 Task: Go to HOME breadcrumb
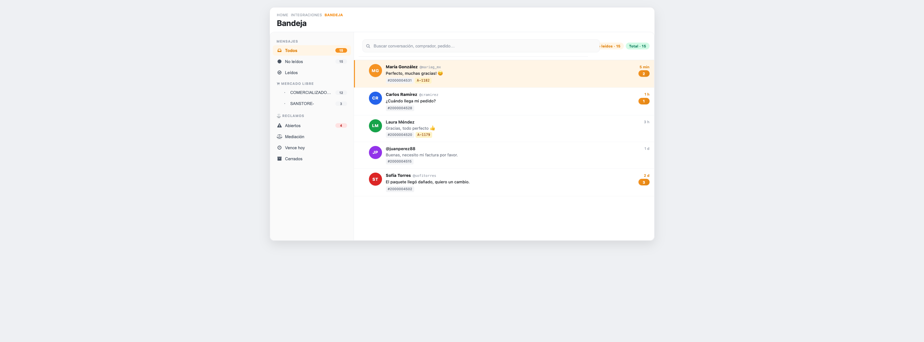coord(282,15)
